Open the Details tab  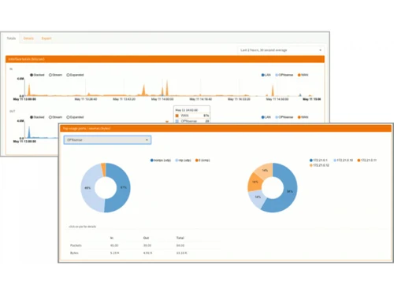[x=28, y=39]
